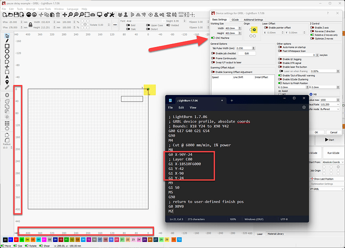Screen dimensions: 345x248
Task: Toggle Enable job checklist switch
Action: click(213, 53)
